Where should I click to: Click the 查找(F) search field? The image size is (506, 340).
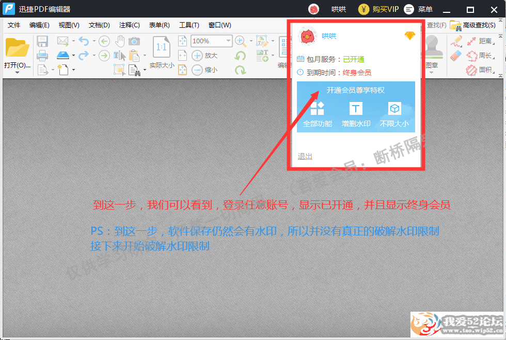pos(436,25)
